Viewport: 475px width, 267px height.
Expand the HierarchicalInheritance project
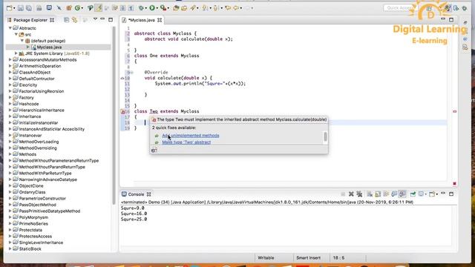click(10, 111)
